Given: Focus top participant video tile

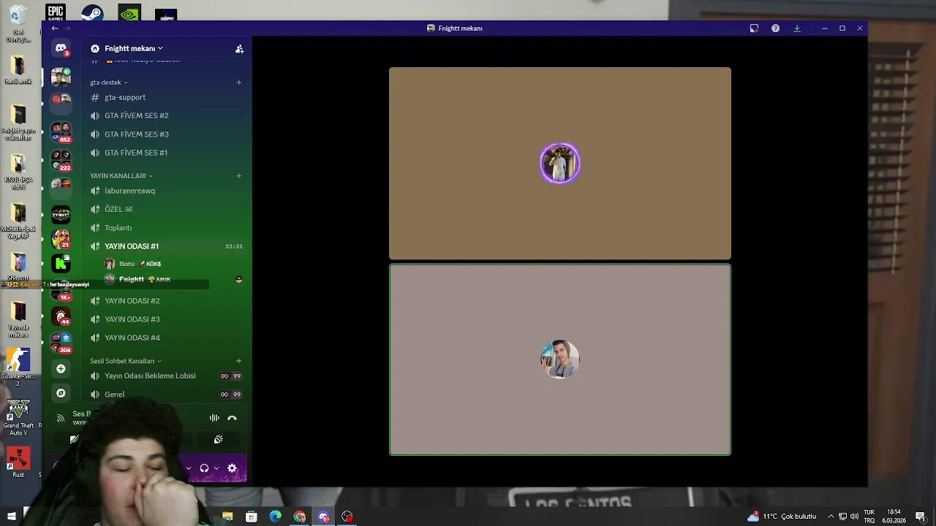Looking at the screenshot, I should [x=560, y=164].
